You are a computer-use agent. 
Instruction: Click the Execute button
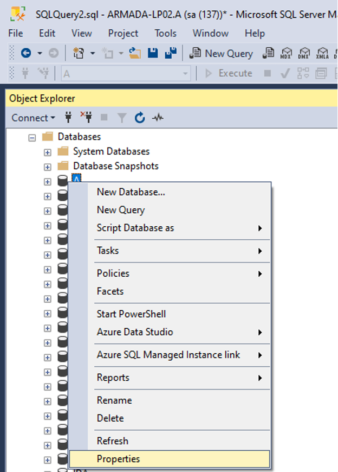[229, 73]
